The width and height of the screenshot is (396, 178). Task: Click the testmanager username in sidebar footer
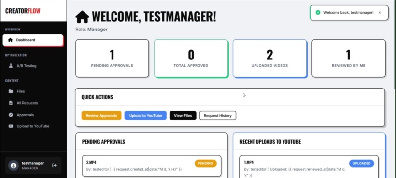click(32, 163)
